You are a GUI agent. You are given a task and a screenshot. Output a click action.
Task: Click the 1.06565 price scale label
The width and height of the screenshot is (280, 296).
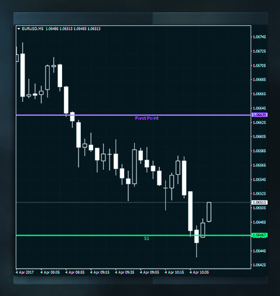(x=259, y=166)
